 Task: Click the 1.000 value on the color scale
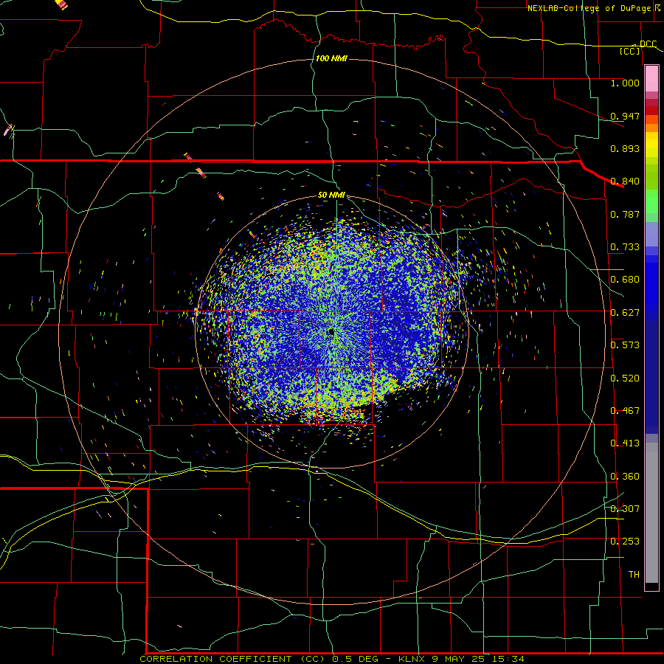[625, 83]
